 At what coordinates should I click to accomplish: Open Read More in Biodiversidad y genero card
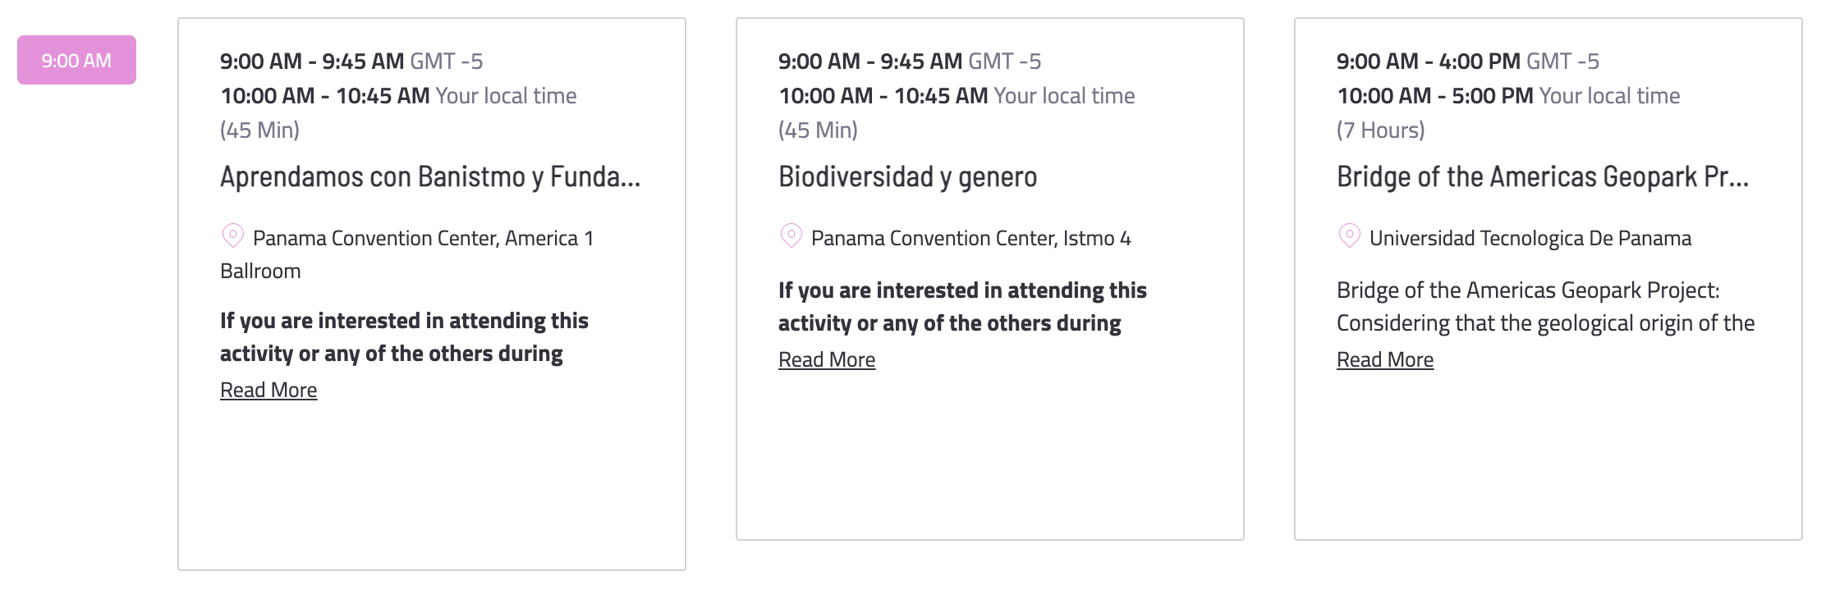(x=827, y=359)
